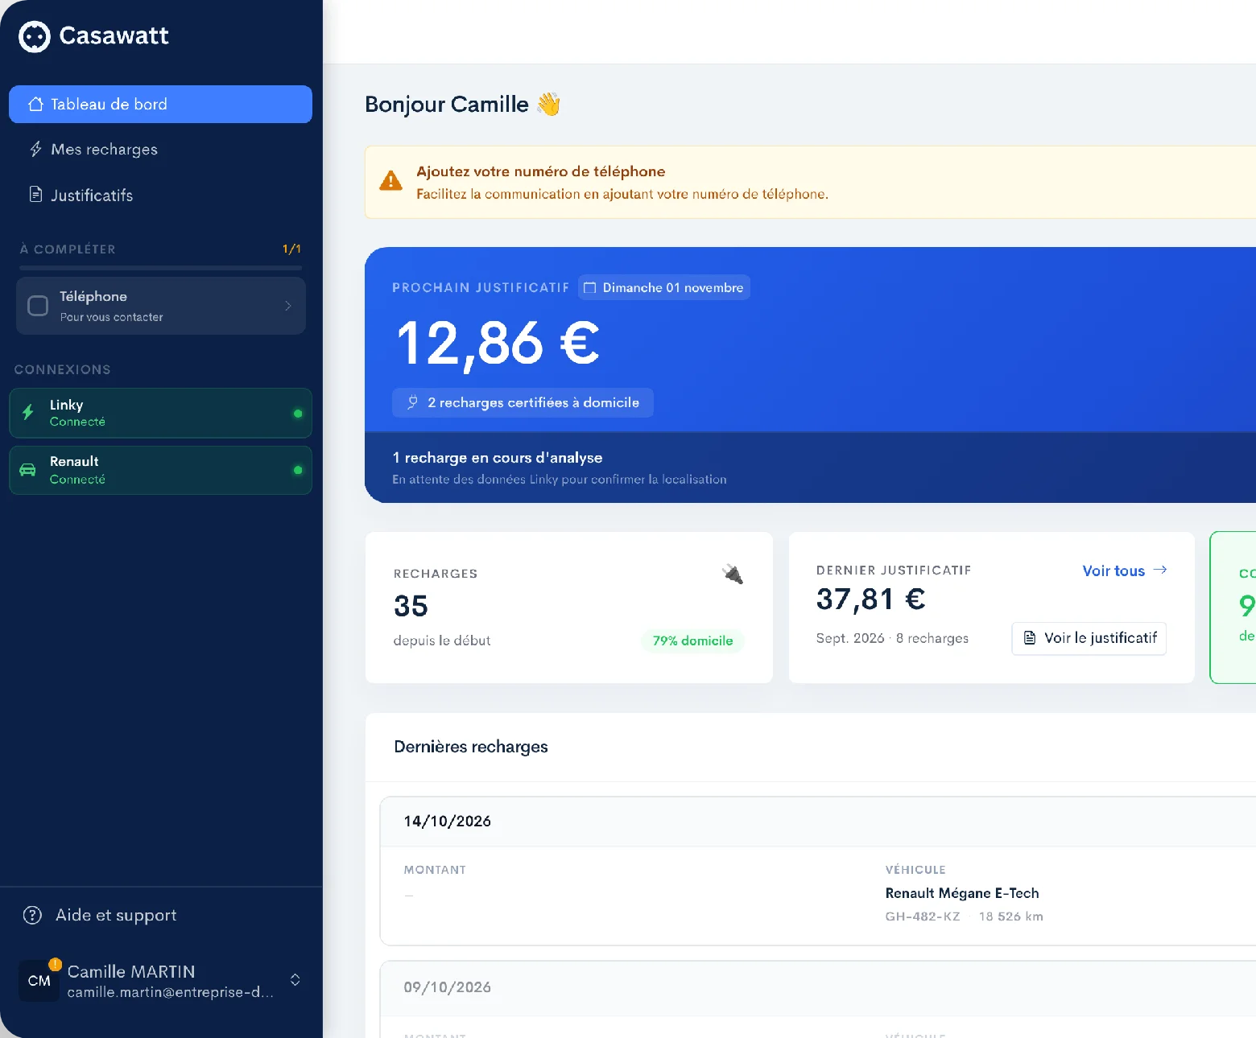Viewport: 1256px width, 1038px height.
Task: Open Aide et support
Action: point(100,915)
